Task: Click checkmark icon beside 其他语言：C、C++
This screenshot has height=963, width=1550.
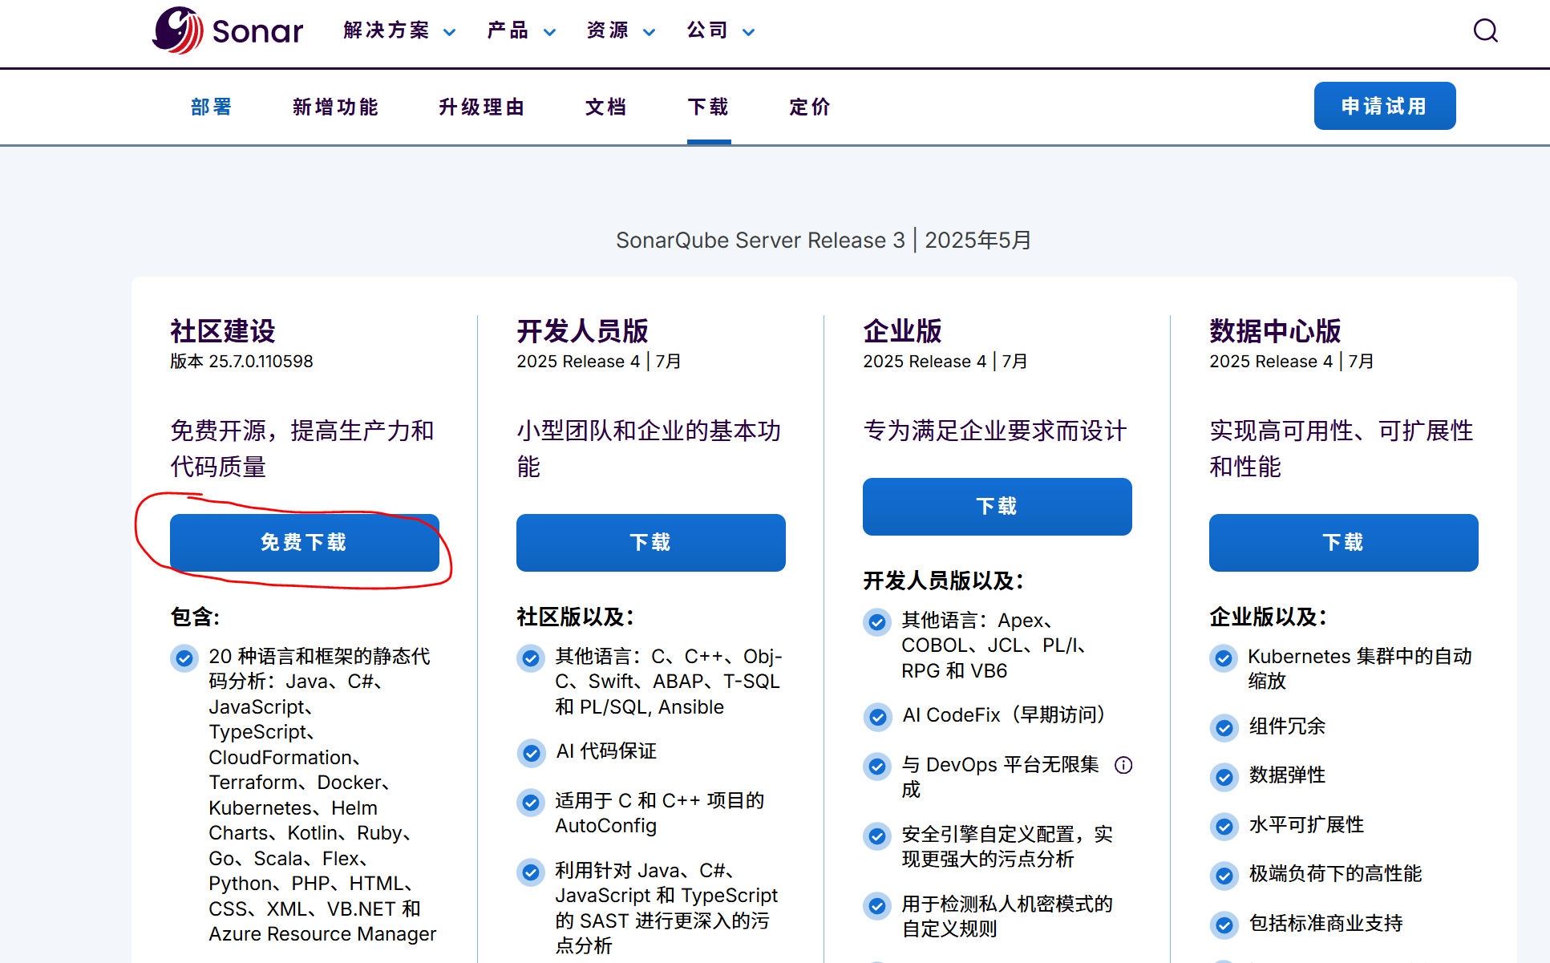Action: pos(530,658)
